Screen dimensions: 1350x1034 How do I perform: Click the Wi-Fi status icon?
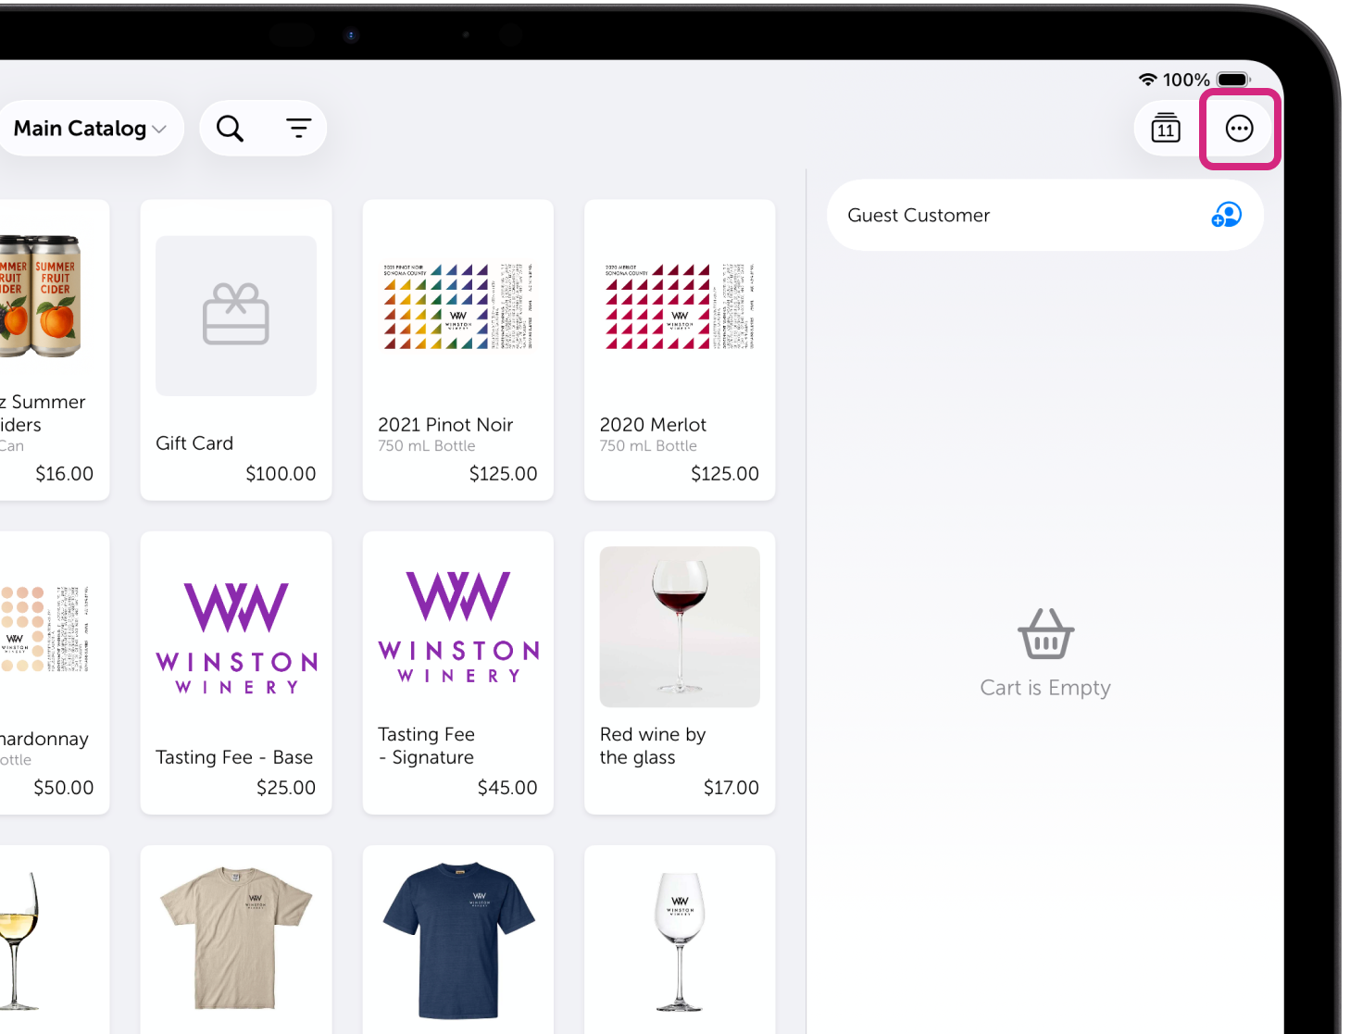[x=1148, y=80]
